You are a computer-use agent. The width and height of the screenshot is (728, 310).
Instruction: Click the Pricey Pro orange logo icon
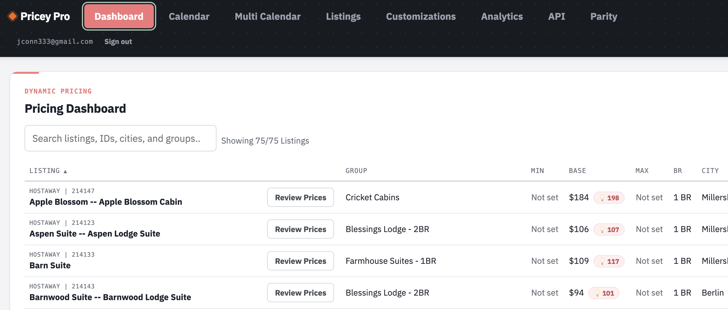[x=13, y=16]
